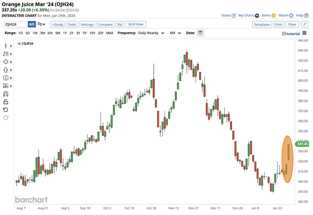Viewport: 313px width, 215px height.
Task: Select the 1Y range option
Action: (x=65, y=33)
